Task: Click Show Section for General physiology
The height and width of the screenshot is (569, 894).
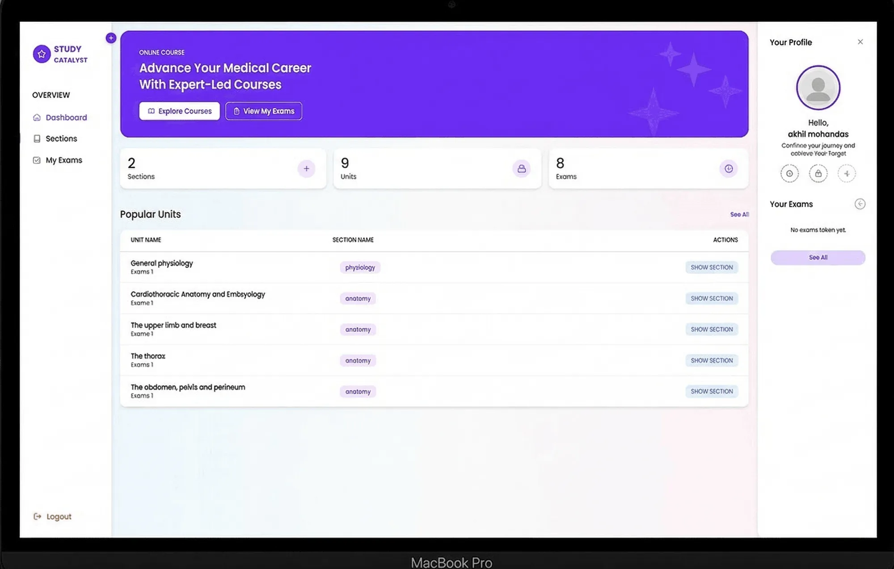Action: tap(711, 267)
